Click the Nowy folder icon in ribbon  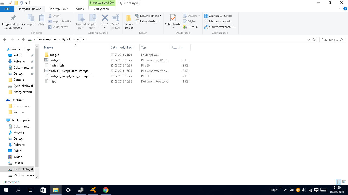click(x=129, y=18)
